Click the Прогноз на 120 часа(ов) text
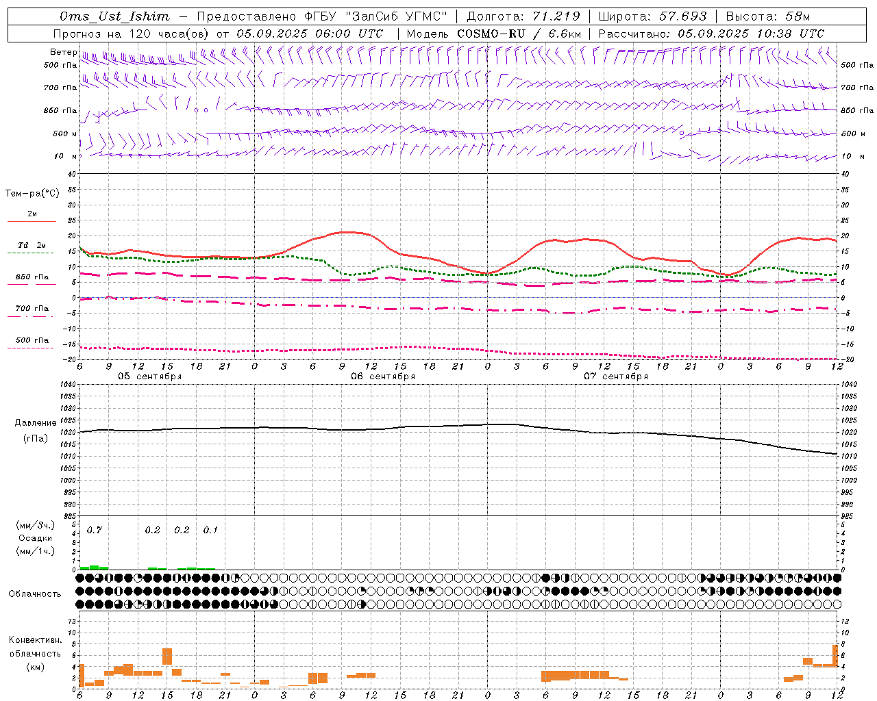Viewport: 877px width, 701px height. 132,34
